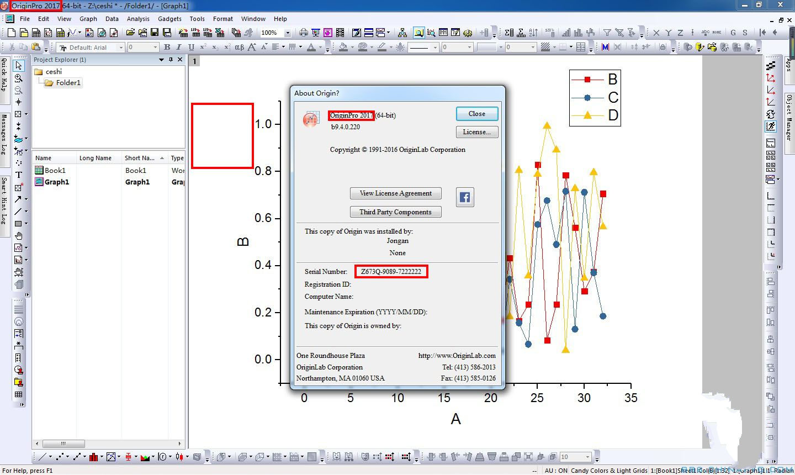Click the Add Filter funnel icon
The image size is (795, 475).
tap(607, 33)
